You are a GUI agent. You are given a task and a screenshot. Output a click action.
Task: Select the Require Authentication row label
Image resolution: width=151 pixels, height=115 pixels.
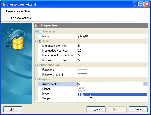[51, 84]
